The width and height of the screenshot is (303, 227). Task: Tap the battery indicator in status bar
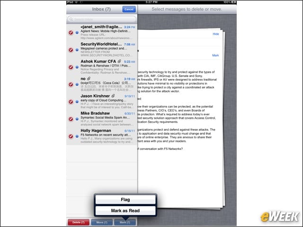(x=233, y=2)
